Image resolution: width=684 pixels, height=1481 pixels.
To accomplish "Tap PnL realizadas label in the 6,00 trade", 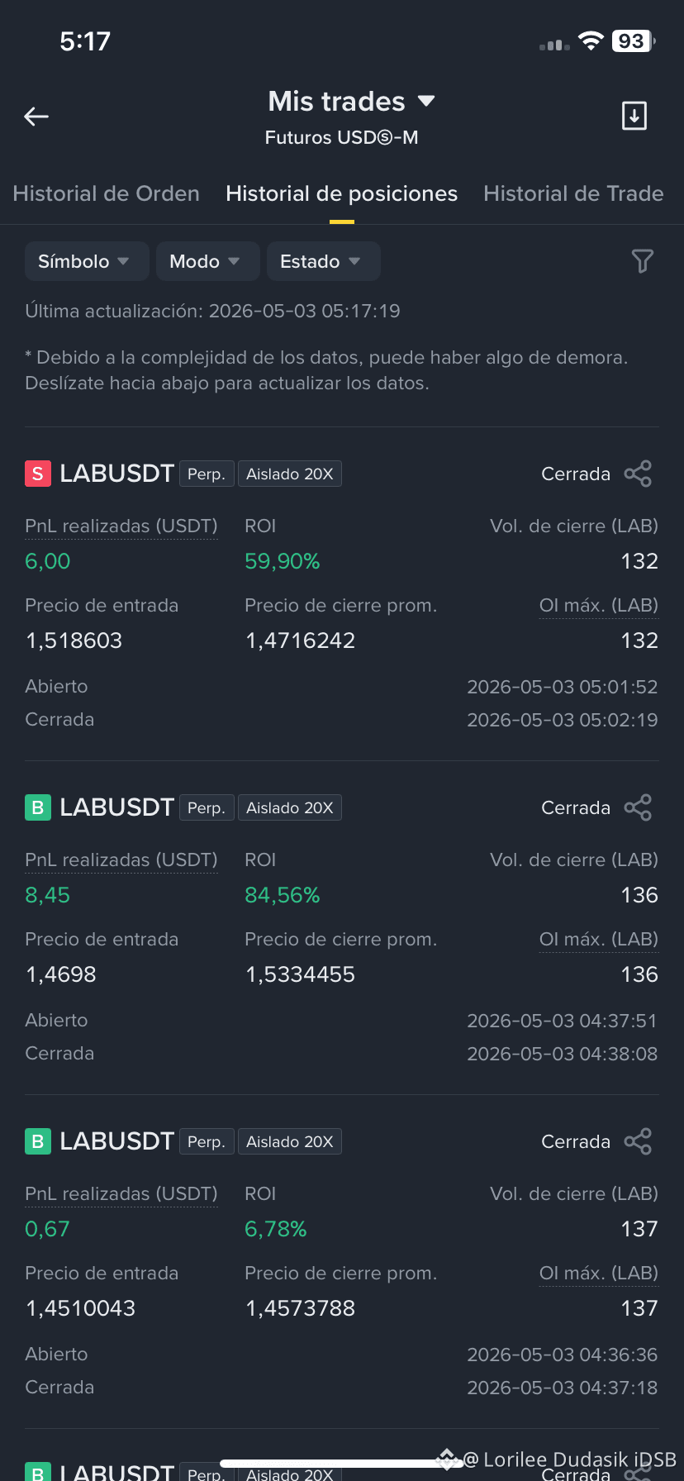I will pyautogui.click(x=121, y=526).
